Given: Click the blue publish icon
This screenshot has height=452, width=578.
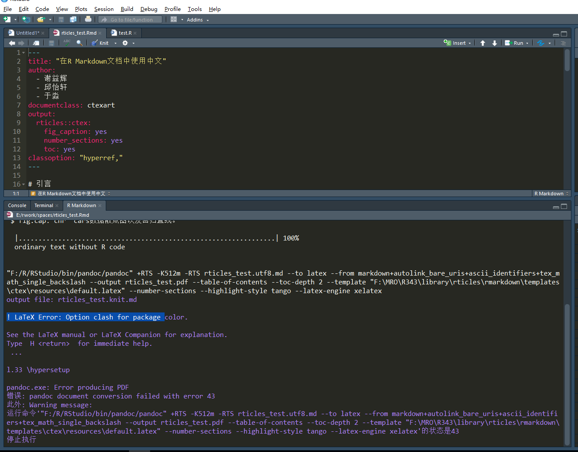Looking at the screenshot, I should 541,43.
